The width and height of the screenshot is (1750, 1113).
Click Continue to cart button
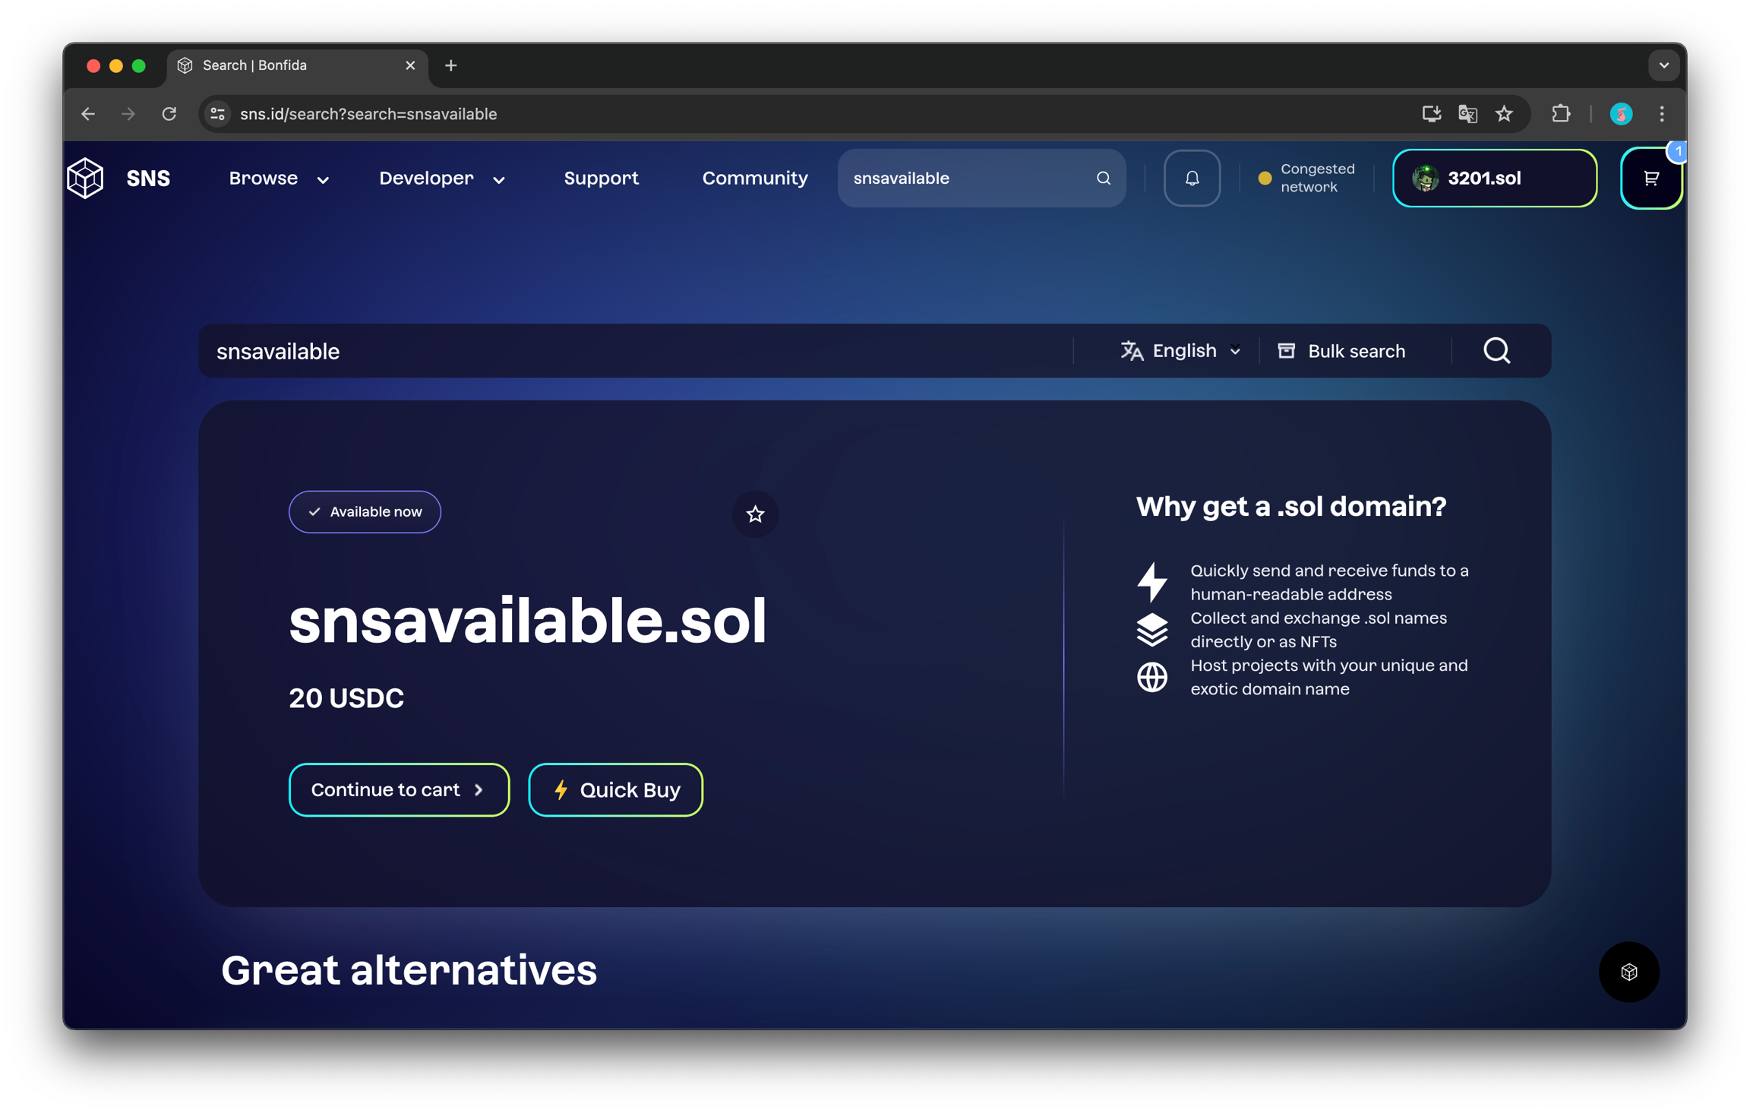pos(398,789)
